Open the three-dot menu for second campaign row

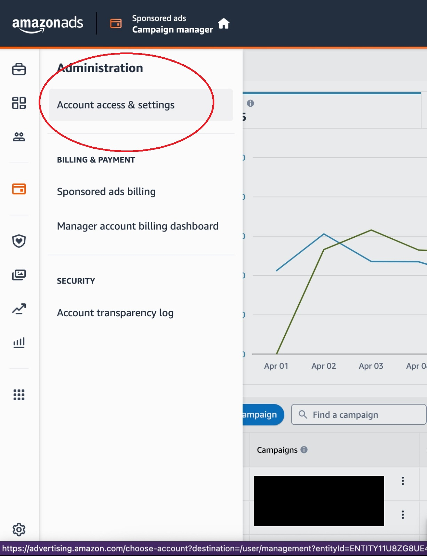click(x=403, y=515)
